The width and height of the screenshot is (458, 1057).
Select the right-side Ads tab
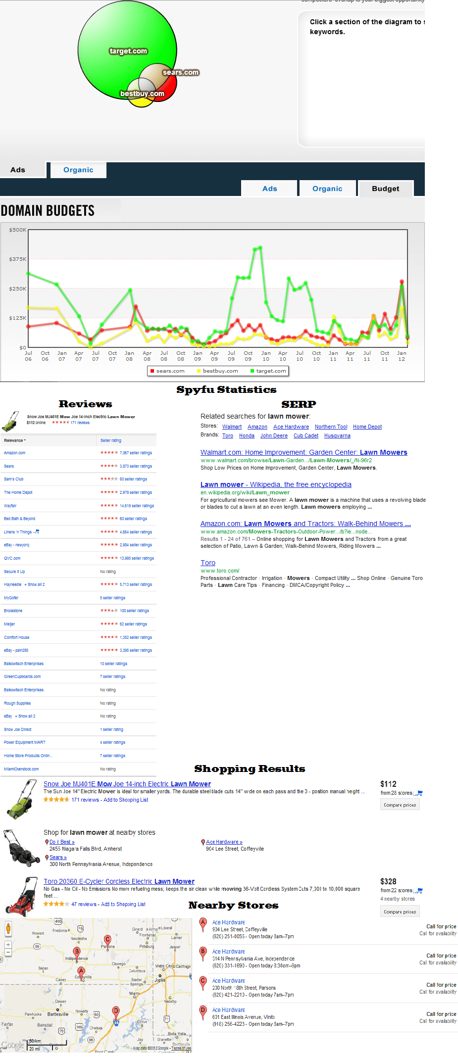270,189
